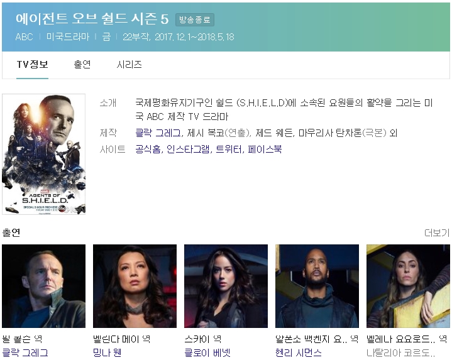Click the 필 콜슨 cast photo

click(x=44, y=286)
